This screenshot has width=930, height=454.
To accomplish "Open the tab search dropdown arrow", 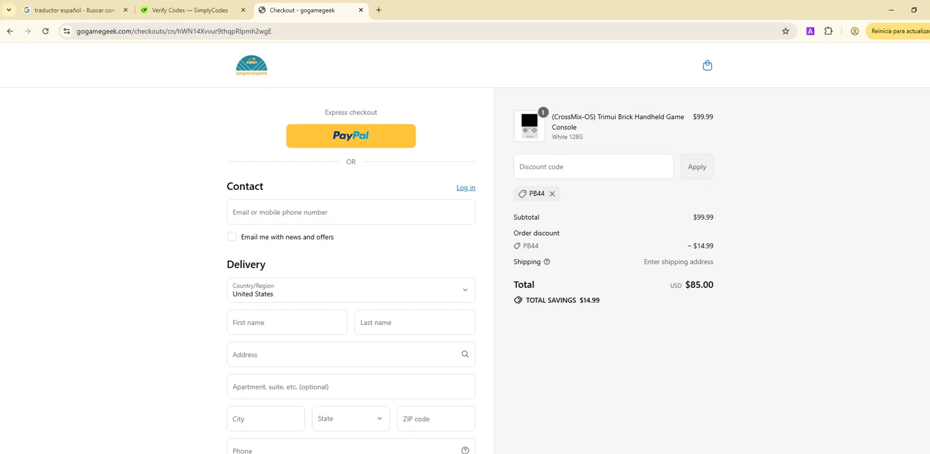I will coord(9,10).
